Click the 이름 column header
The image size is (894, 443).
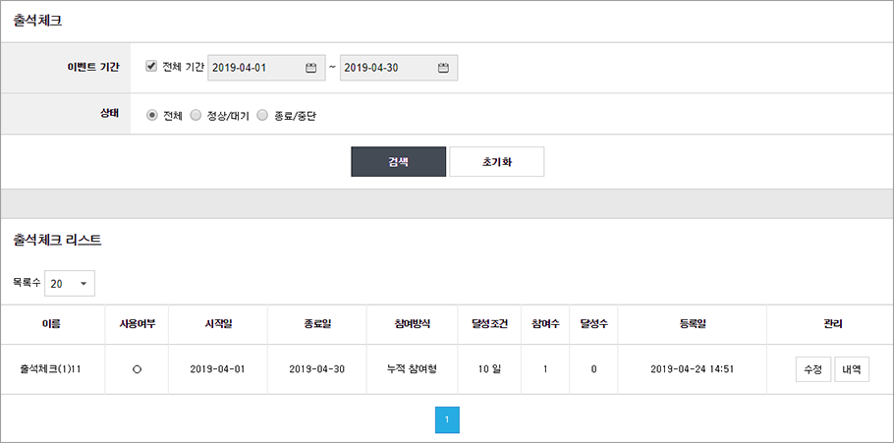click(x=52, y=324)
